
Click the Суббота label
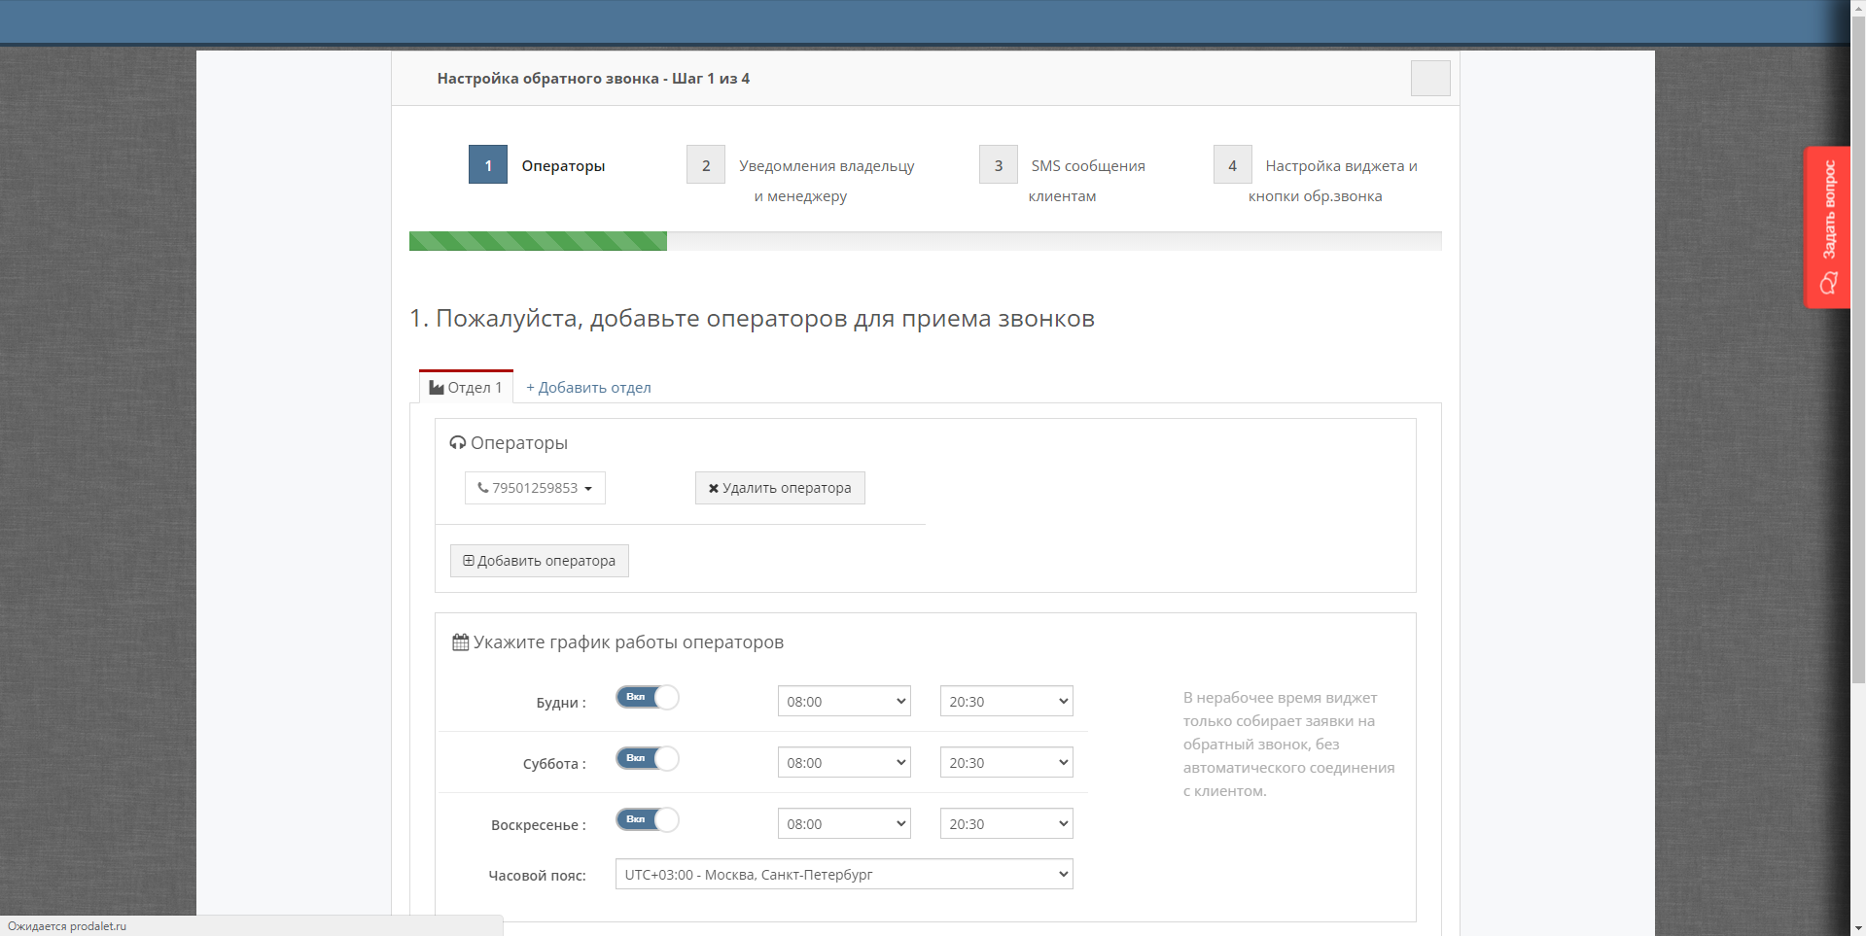pos(554,764)
